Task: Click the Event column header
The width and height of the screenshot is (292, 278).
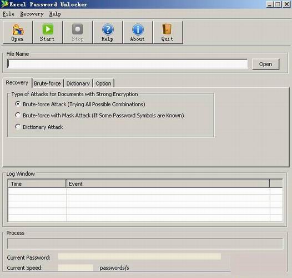Action: click(x=168, y=184)
